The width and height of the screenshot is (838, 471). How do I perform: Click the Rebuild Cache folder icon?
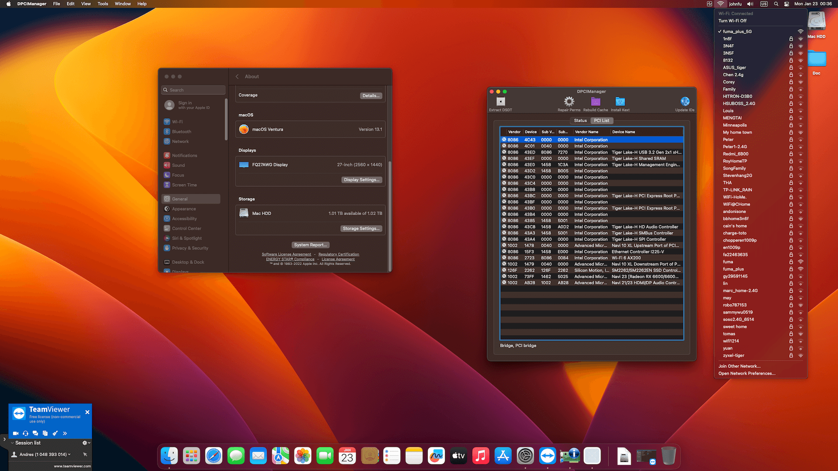[595, 102]
